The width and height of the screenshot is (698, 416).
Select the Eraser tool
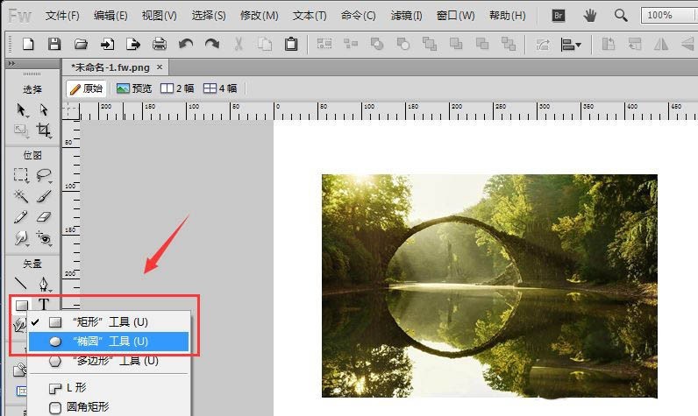coord(44,217)
